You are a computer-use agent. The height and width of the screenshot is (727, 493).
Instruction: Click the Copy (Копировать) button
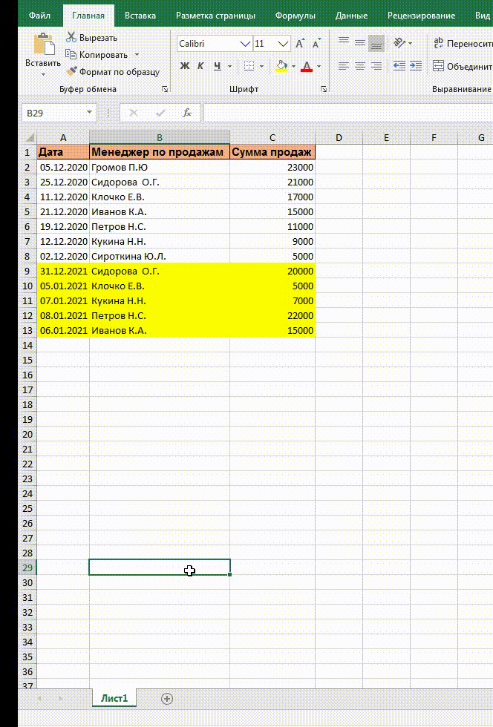(97, 55)
